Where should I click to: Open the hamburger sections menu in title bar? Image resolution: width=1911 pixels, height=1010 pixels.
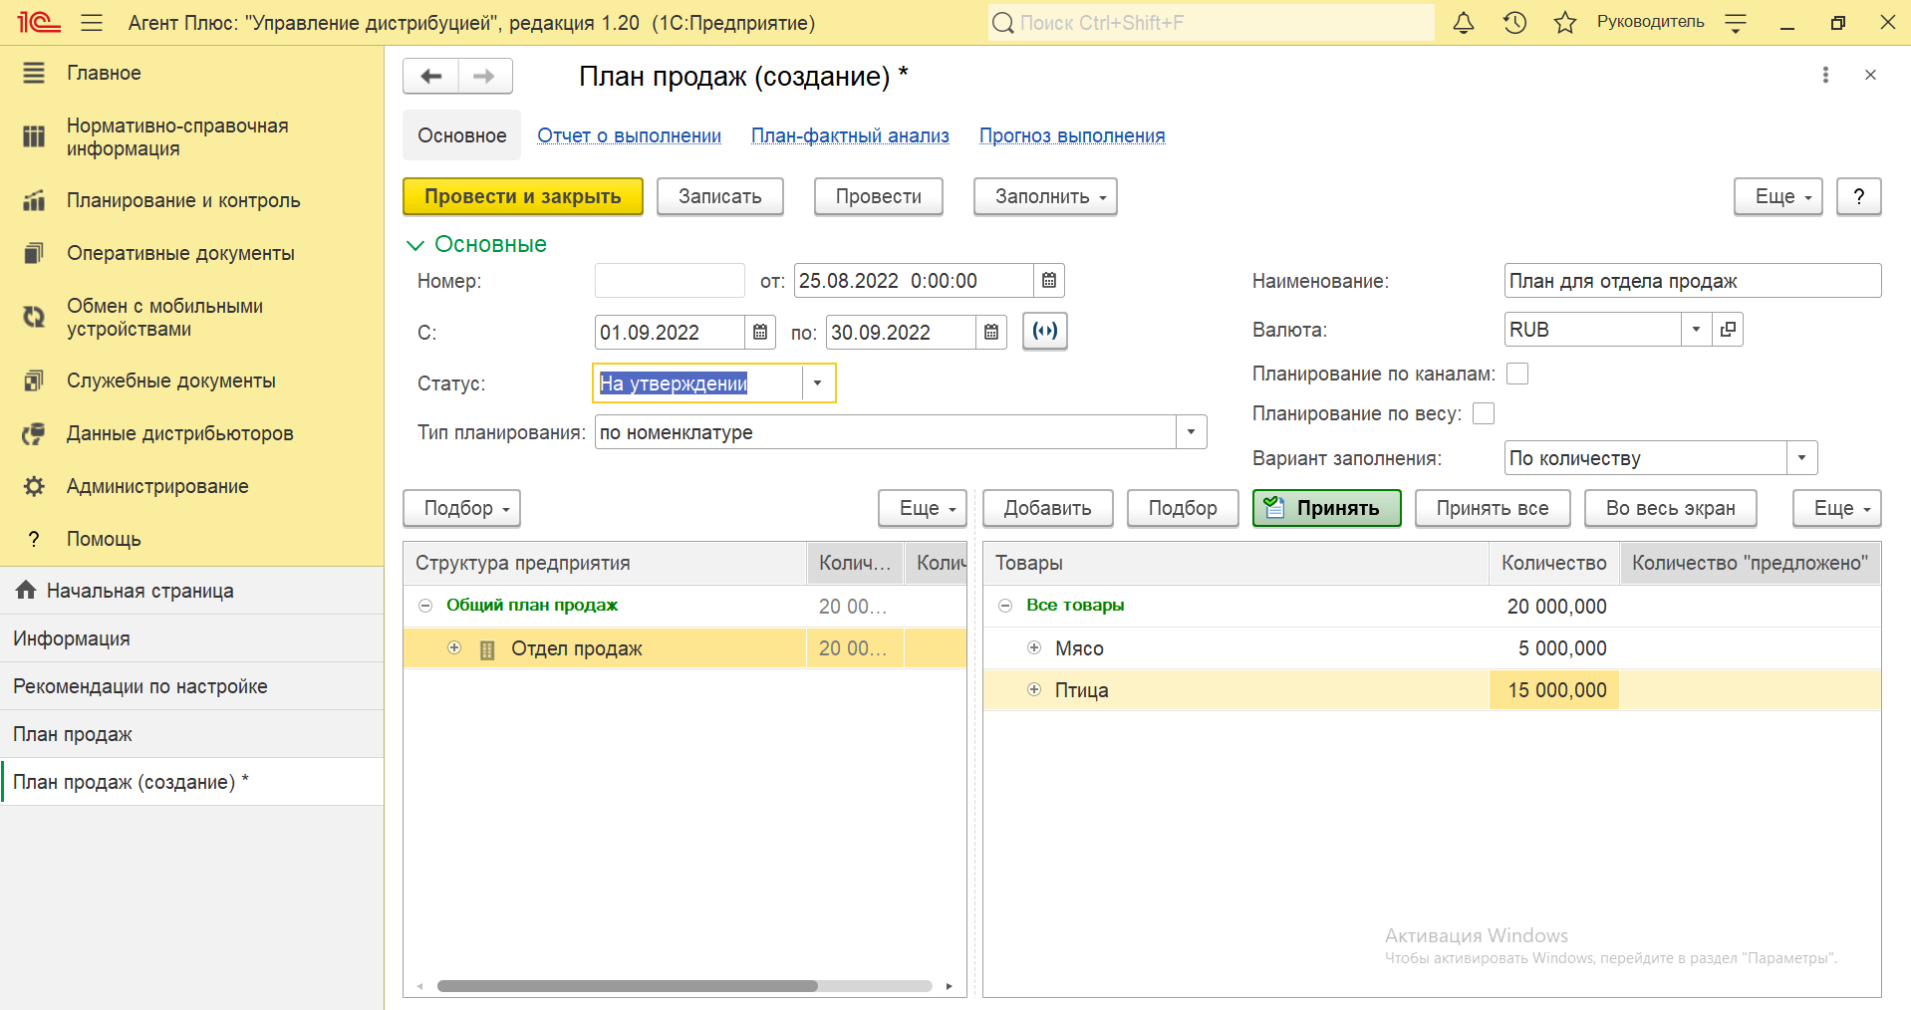92,23
